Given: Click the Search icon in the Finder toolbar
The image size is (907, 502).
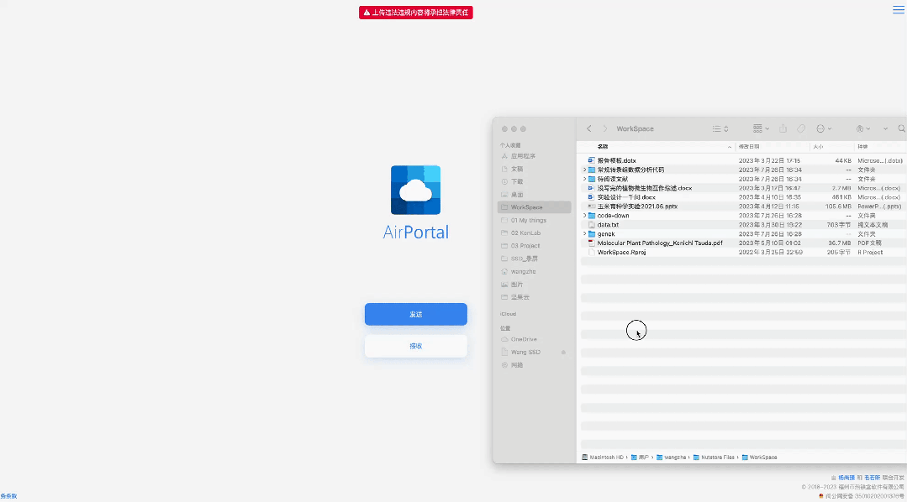Looking at the screenshot, I should click(x=901, y=128).
